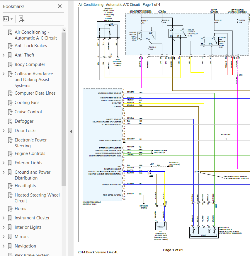
Task: Expand Ground and Power Distribution bookmark
Action: pos(4,173)
